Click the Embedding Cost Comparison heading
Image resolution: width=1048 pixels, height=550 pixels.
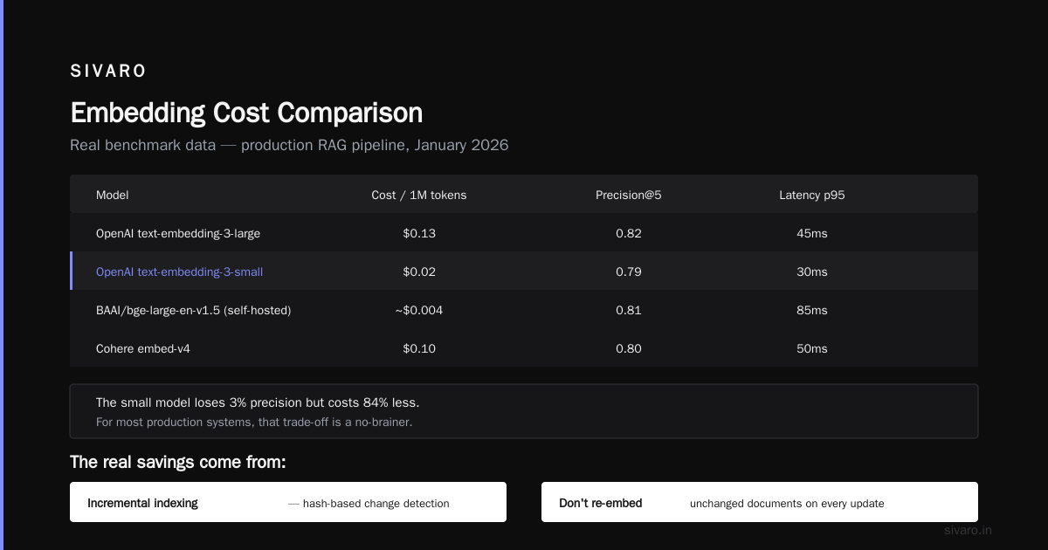(246, 113)
